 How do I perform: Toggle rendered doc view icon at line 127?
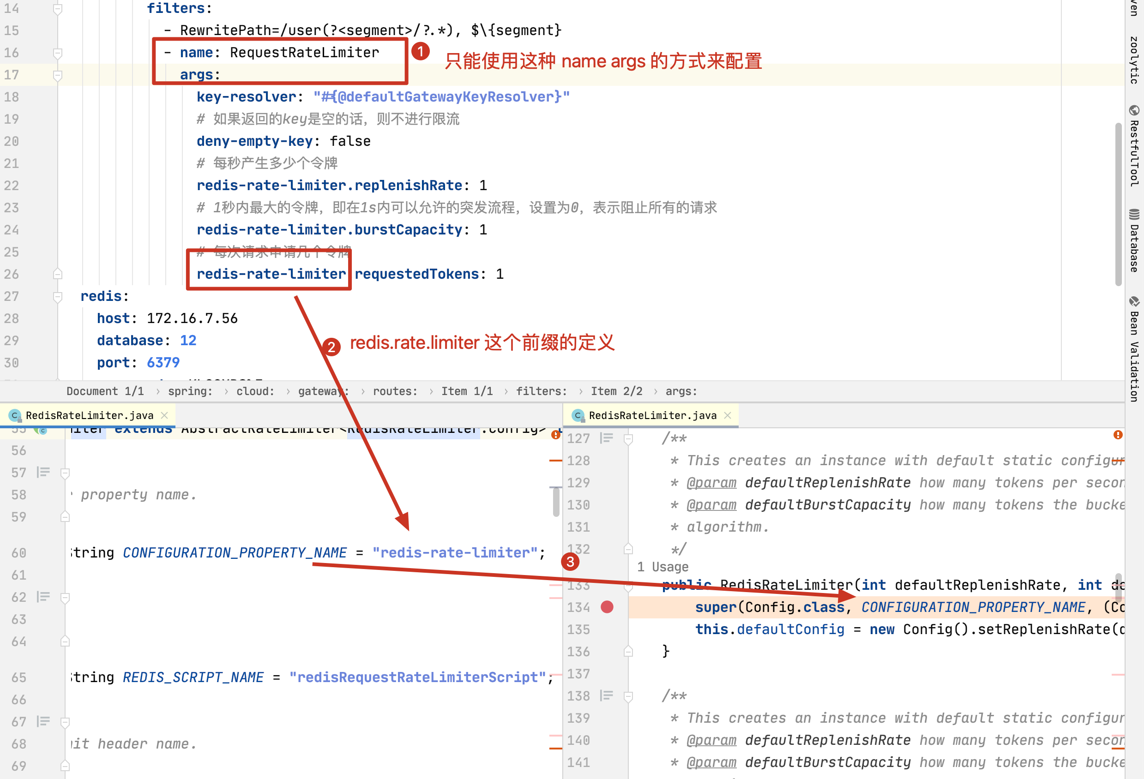607,438
